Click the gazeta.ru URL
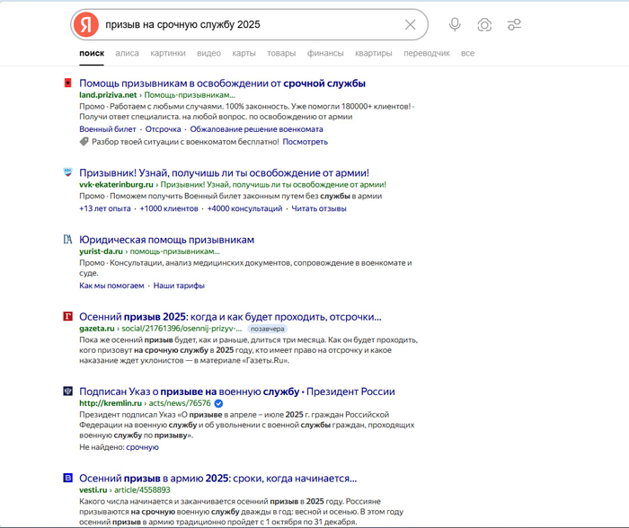 [97, 329]
